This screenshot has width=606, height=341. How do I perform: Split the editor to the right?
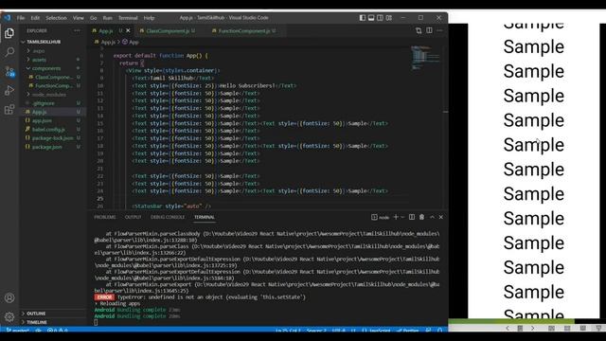click(429, 30)
